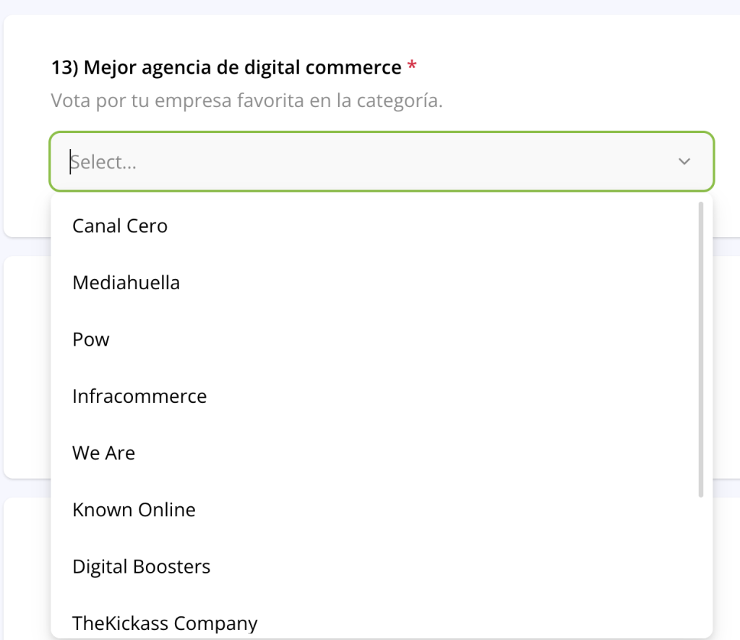Click the lavender page background above card

361,7
